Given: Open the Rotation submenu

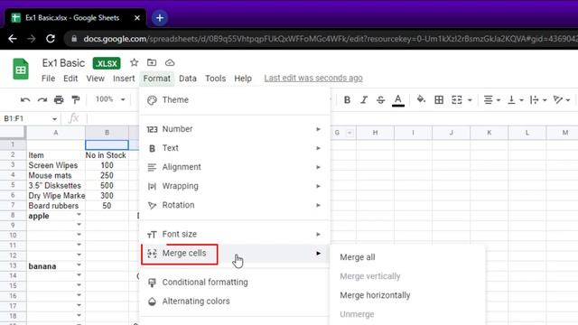Looking at the screenshot, I should click(235, 205).
